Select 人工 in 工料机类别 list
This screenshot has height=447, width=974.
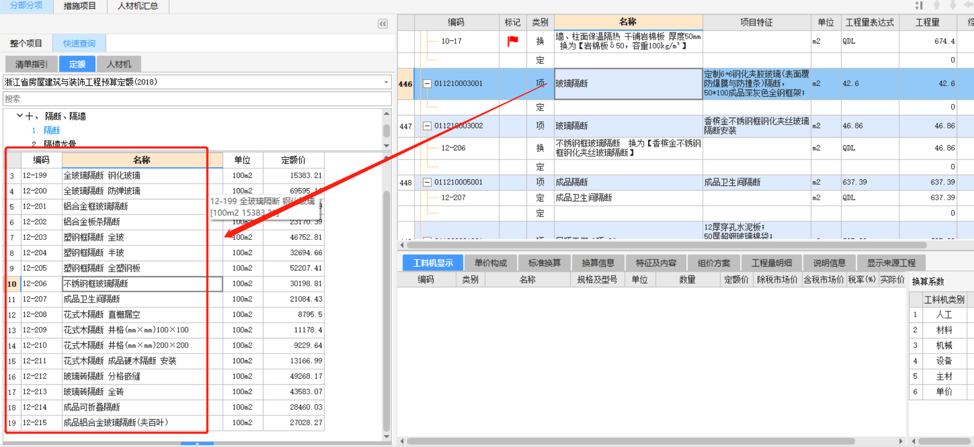(944, 315)
